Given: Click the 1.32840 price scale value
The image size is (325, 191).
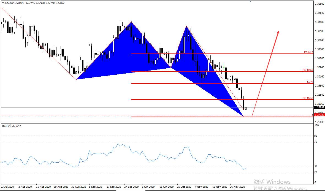Looking at the screenshot, I should [319, 40].
